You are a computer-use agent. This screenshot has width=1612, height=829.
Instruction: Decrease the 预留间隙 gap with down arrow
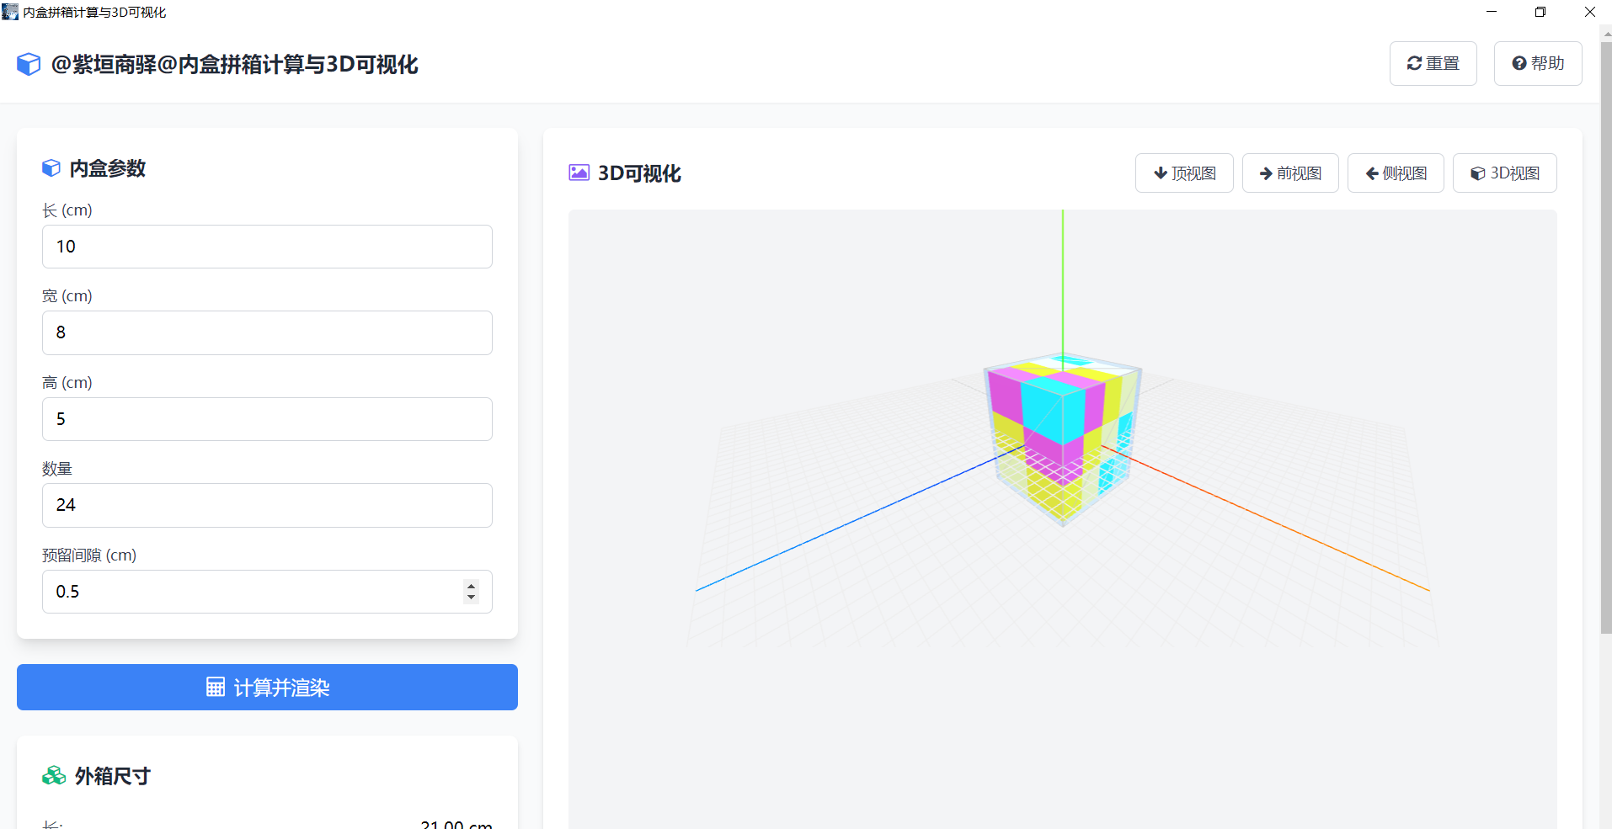tap(471, 598)
